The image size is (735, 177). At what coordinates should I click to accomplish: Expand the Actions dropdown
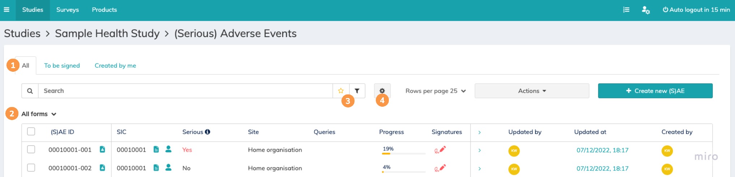pyautogui.click(x=532, y=91)
